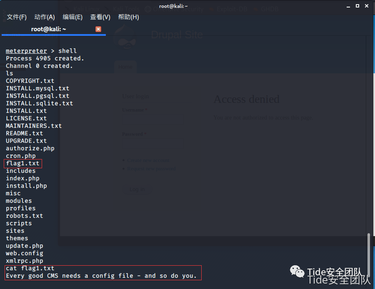The image size is (375, 289).
Task: Click the LICENSE.txt entry
Action: (x=26, y=118)
